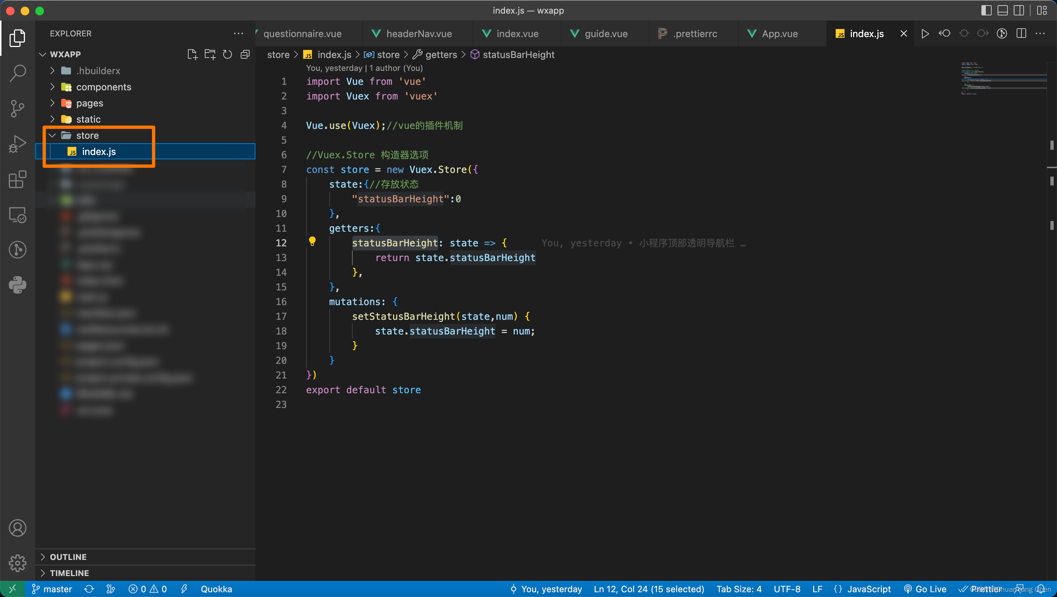Select index.js in the store folder

point(145,152)
